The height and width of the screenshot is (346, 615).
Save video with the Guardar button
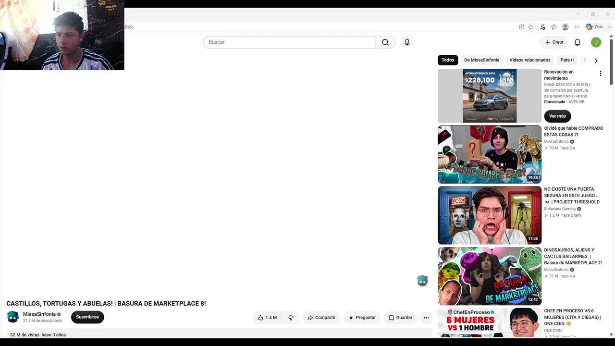400,318
